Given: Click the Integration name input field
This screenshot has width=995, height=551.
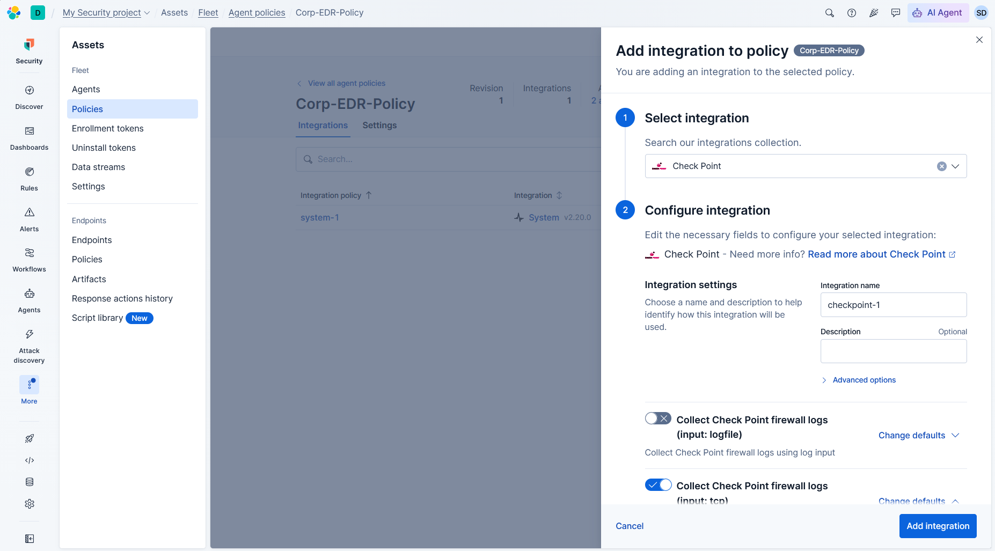Looking at the screenshot, I should tap(894, 305).
